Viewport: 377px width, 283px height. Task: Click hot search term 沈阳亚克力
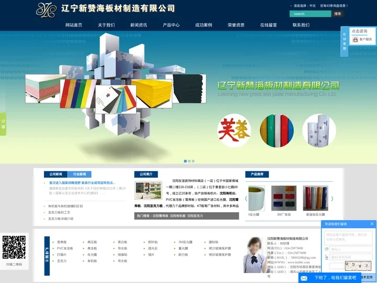pyautogui.click(x=195, y=216)
